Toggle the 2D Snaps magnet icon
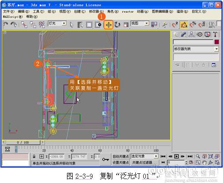223x183 pixels. point(175,25)
